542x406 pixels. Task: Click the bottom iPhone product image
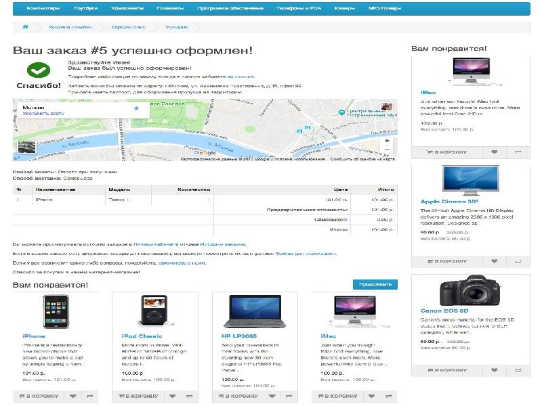point(56,311)
